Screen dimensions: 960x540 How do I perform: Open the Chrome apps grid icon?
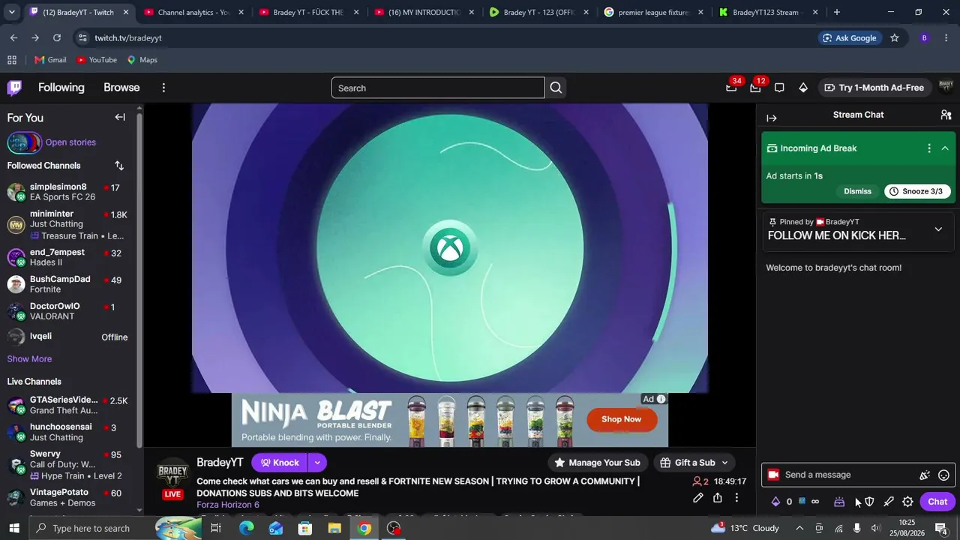[12, 60]
